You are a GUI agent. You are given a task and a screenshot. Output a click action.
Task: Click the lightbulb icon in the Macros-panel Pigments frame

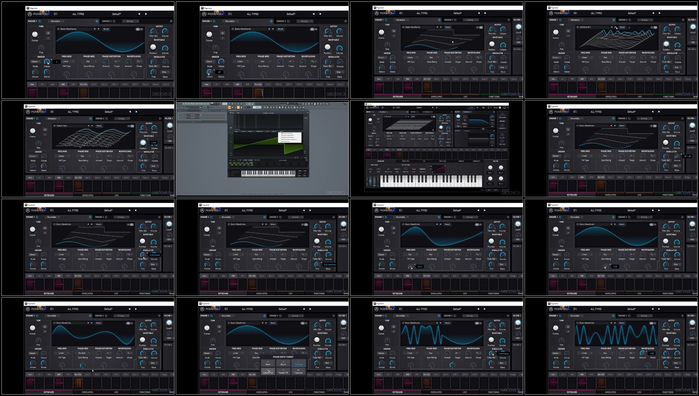(x=489, y=108)
